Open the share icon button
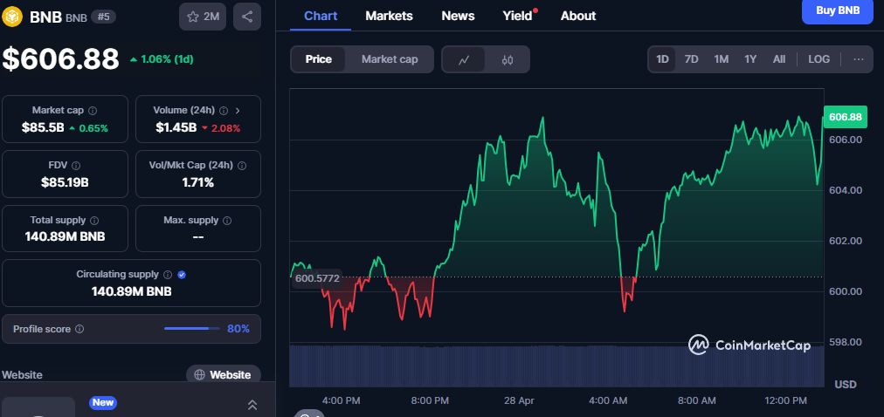Screen dimensions: 884x417 pyautogui.click(x=247, y=17)
